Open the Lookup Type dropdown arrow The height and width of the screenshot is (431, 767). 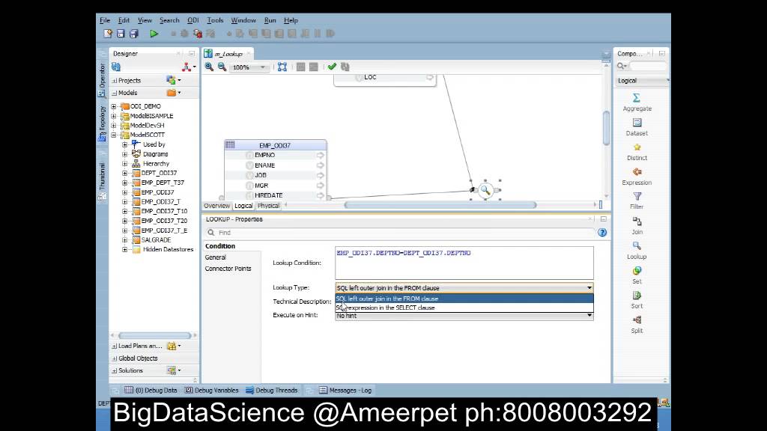[x=589, y=288]
